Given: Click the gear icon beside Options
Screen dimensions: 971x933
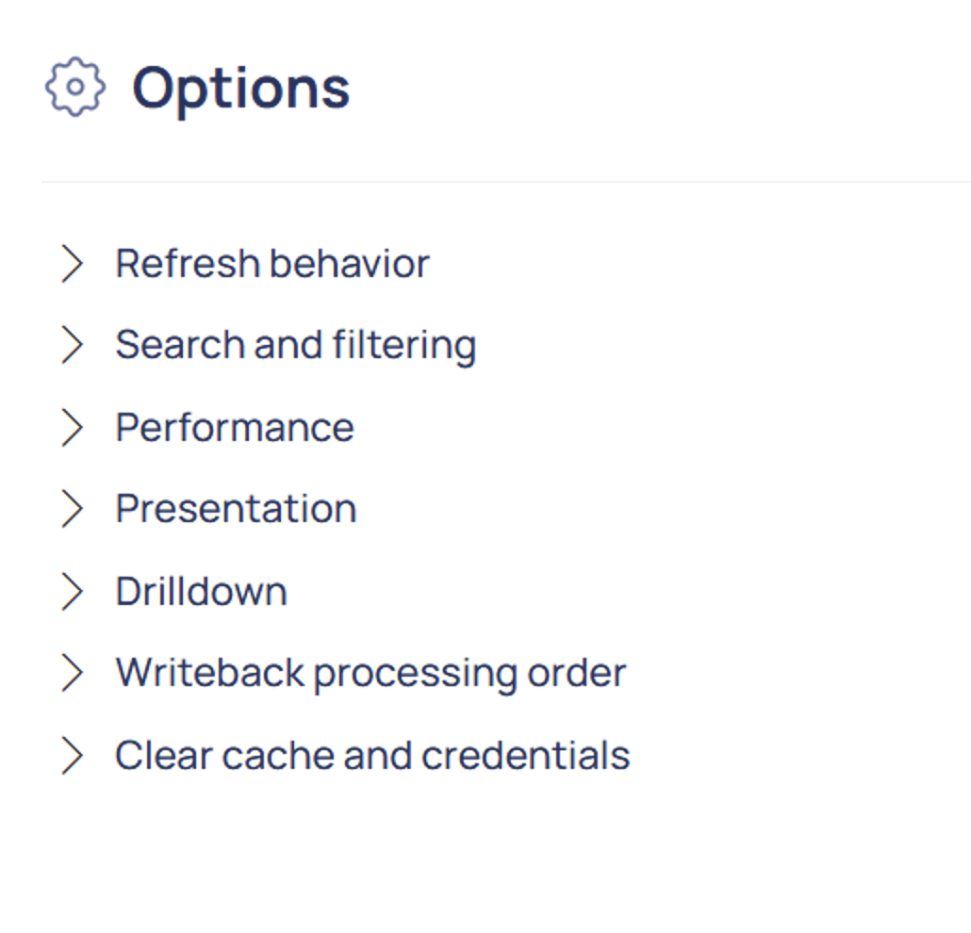Looking at the screenshot, I should pyautogui.click(x=74, y=88).
